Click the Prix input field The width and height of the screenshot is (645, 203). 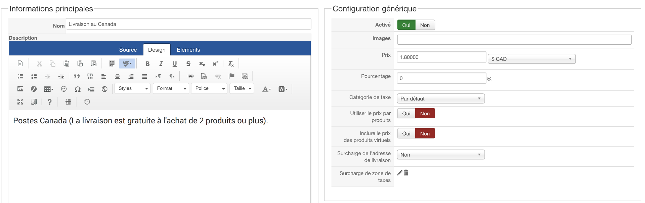click(x=441, y=57)
